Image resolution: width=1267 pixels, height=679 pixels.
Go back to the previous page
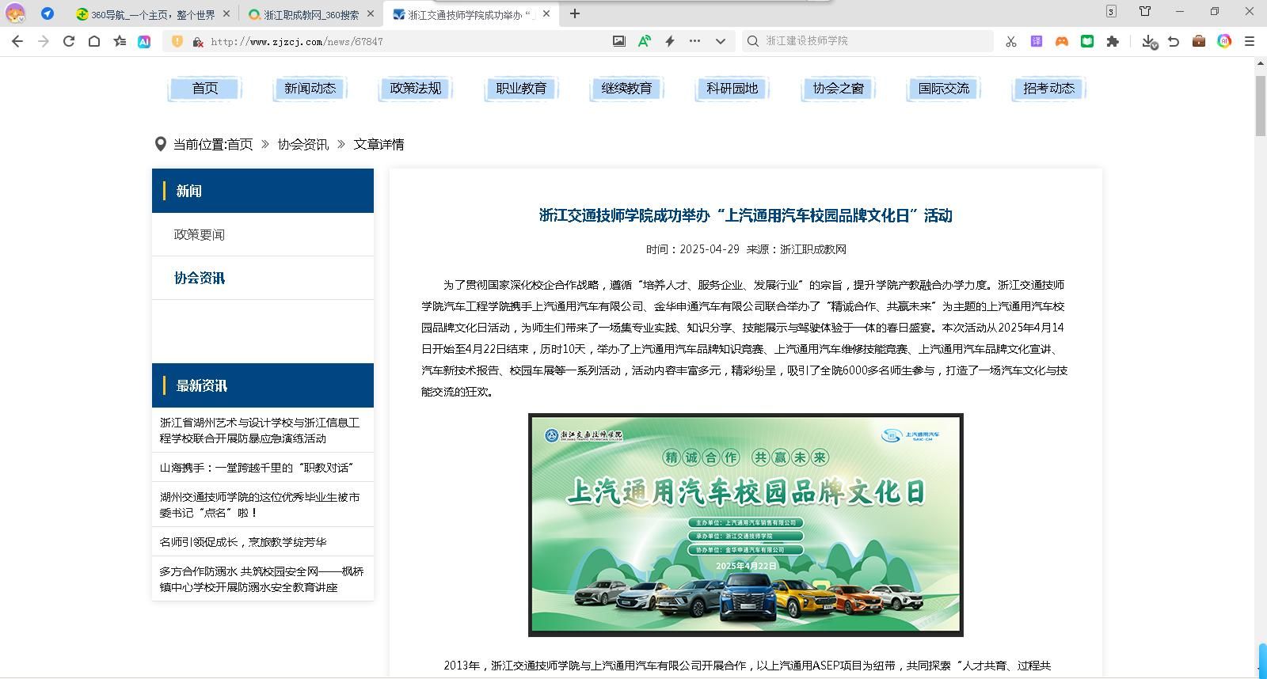17,41
